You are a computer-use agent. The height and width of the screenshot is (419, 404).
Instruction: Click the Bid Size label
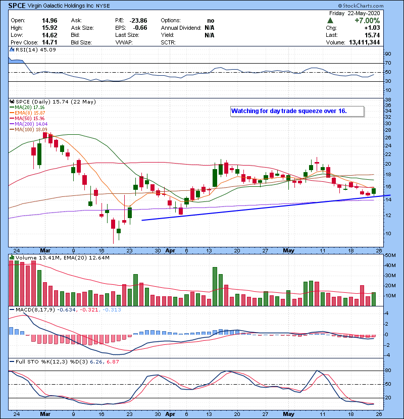[x=81, y=42]
